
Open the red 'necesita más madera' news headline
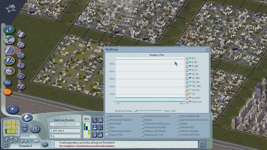(87, 146)
